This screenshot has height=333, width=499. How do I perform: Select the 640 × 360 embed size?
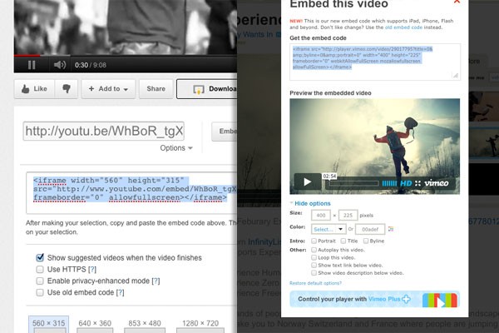[95, 325]
